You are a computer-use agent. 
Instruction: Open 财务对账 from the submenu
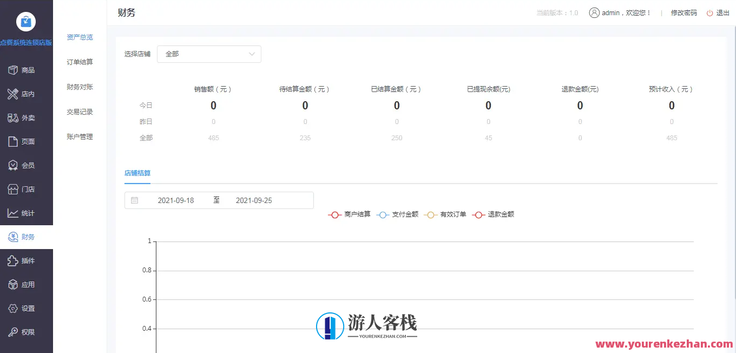click(80, 87)
